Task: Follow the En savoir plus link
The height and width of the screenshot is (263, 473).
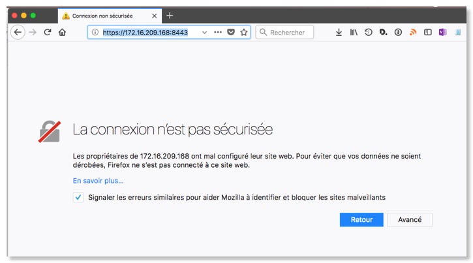Action: point(98,181)
